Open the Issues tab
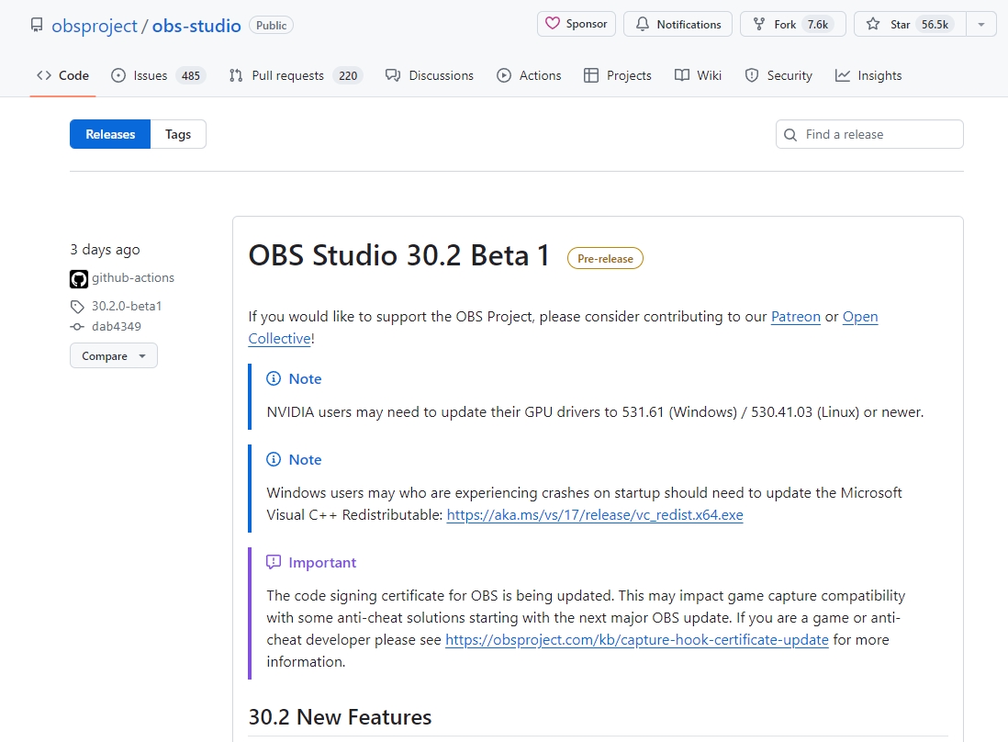This screenshot has height=742, width=1008. [x=158, y=75]
